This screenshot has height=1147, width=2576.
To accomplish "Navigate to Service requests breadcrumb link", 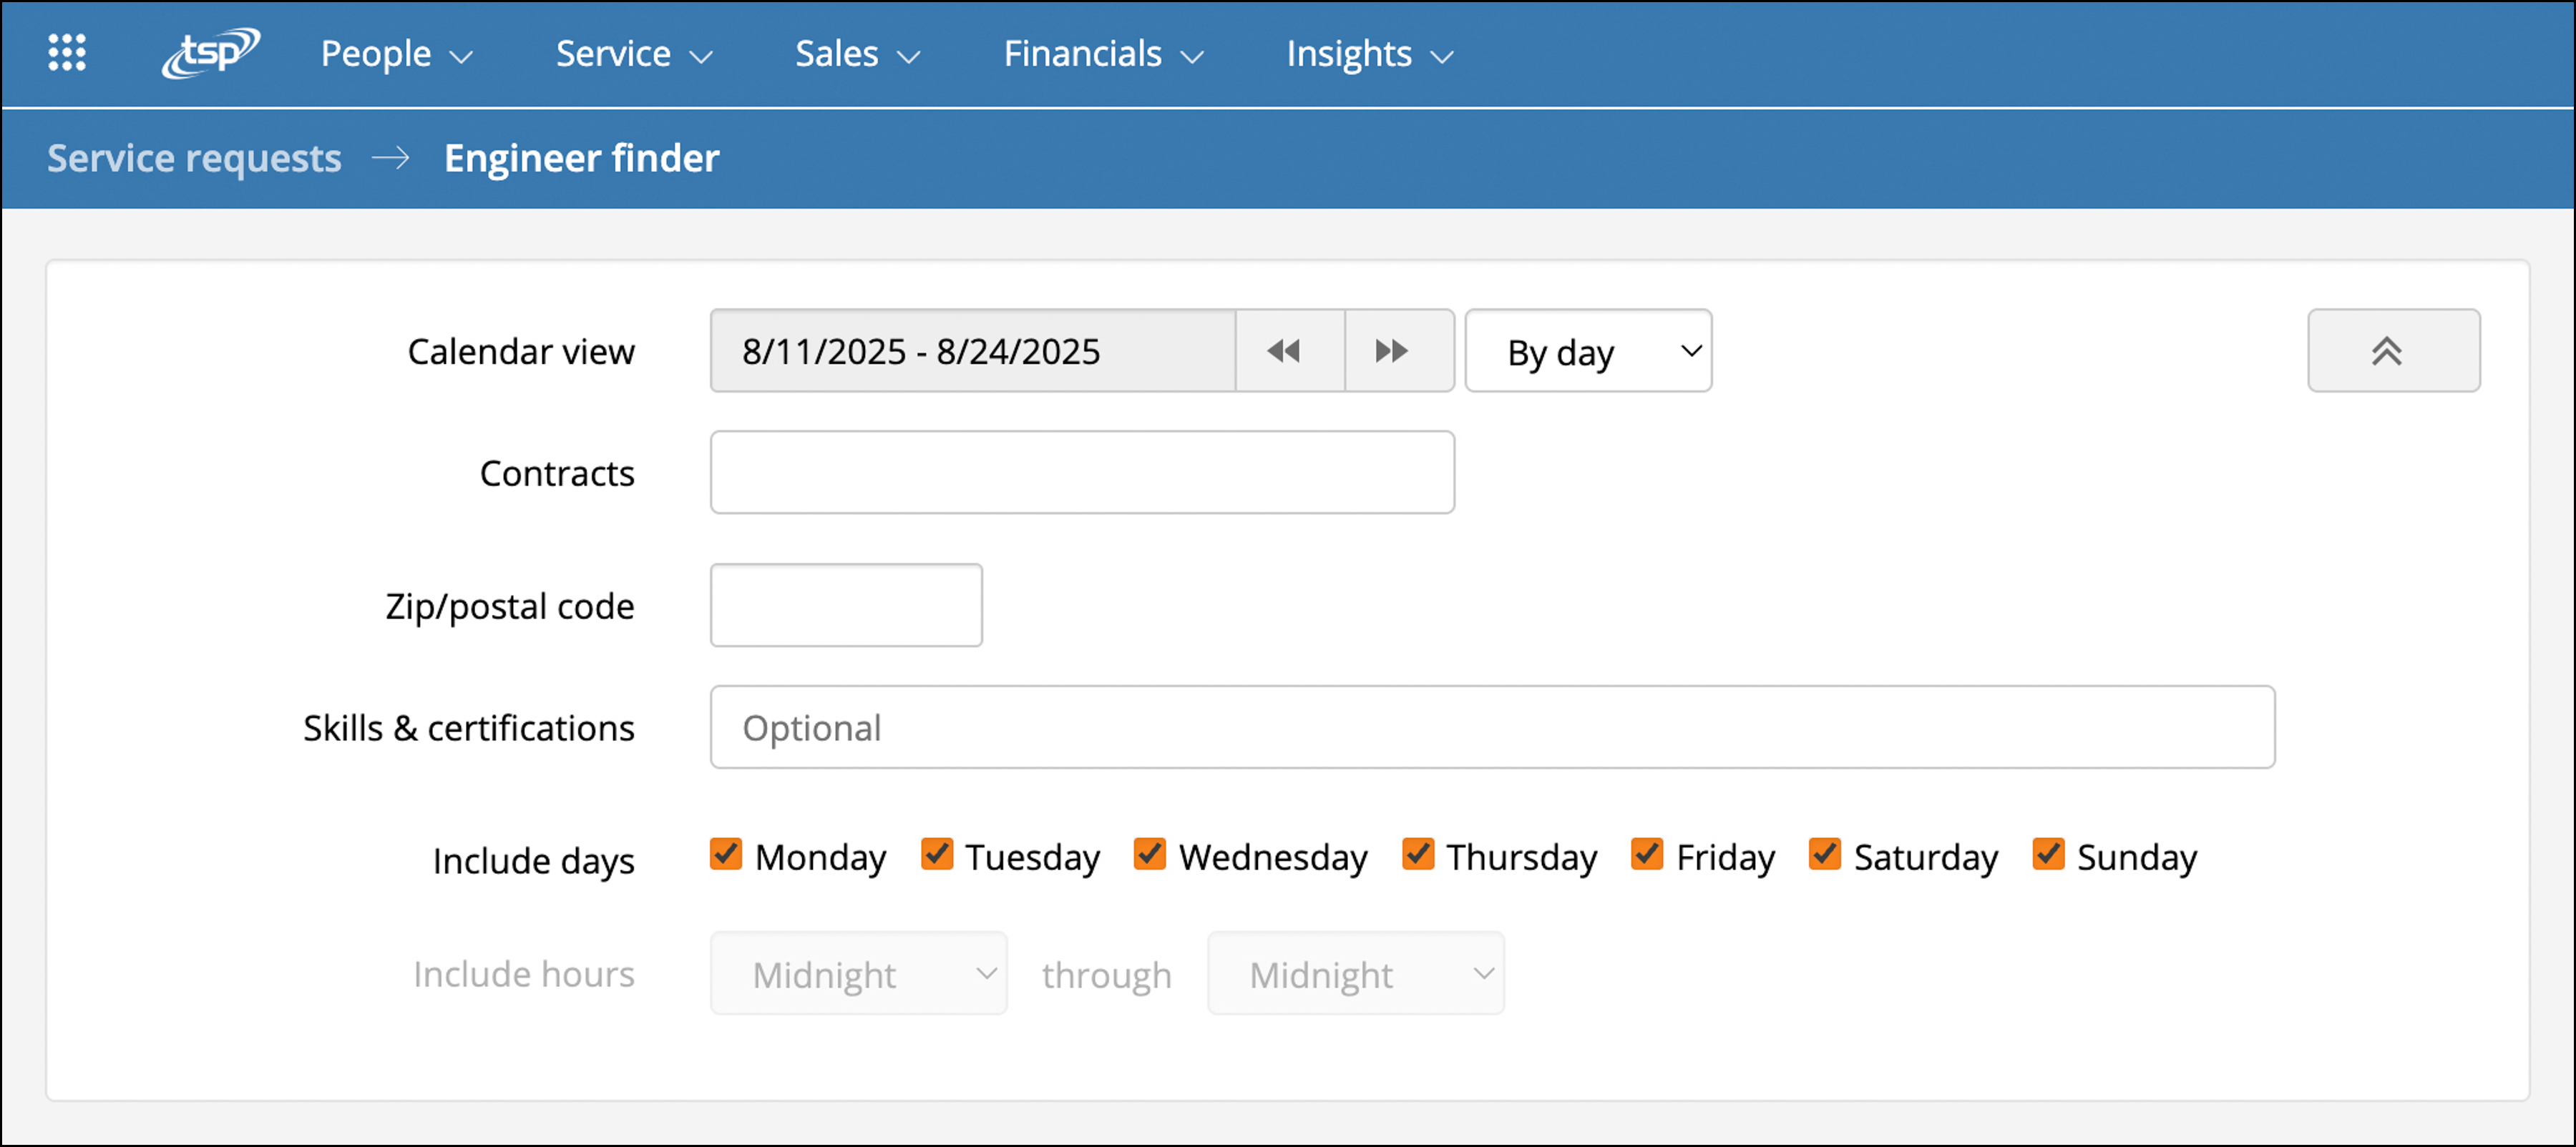I will click(196, 158).
